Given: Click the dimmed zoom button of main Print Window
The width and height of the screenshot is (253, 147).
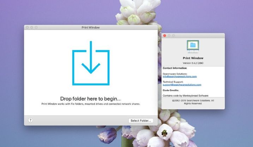Looking at the screenshot, I should click(x=36, y=27).
